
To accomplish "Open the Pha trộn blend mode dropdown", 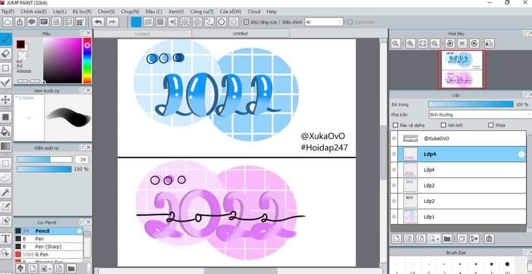I will pyautogui.click(x=480, y=114).
